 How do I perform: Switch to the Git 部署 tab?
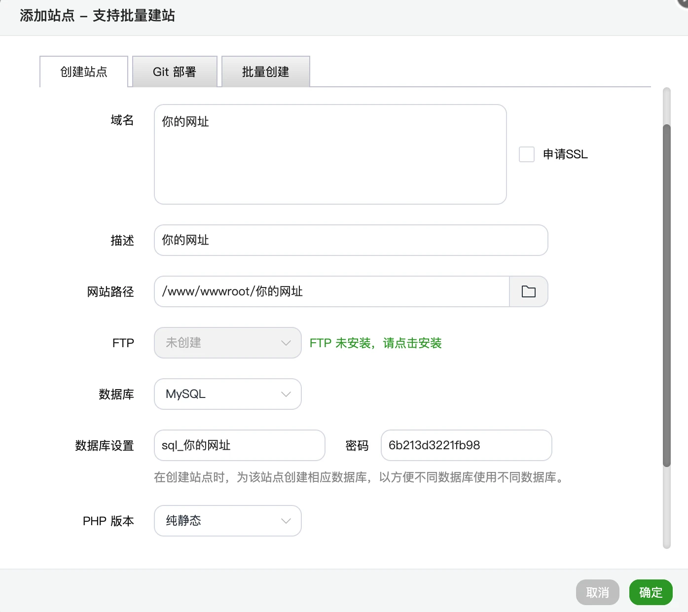point(175,72)
